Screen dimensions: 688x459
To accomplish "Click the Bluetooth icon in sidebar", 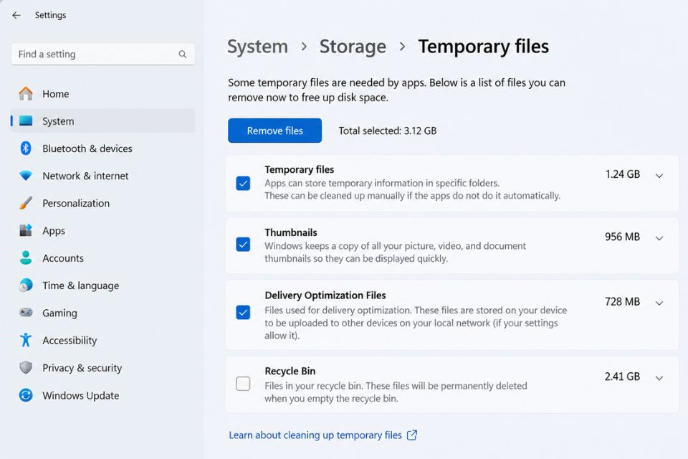I will tap(26, 148).
